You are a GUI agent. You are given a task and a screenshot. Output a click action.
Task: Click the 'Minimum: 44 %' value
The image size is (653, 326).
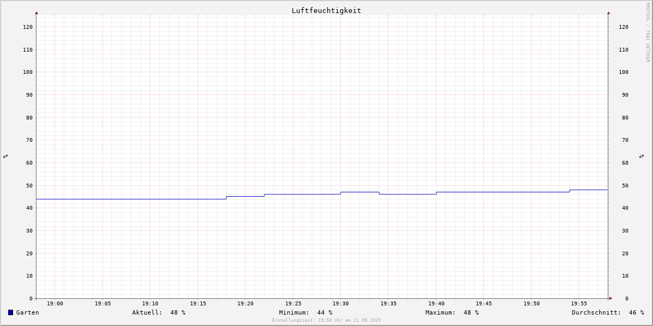[306, 312]
